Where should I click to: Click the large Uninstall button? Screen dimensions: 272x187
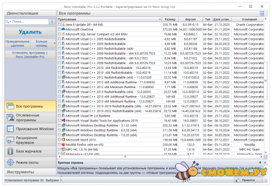[30, 32]
